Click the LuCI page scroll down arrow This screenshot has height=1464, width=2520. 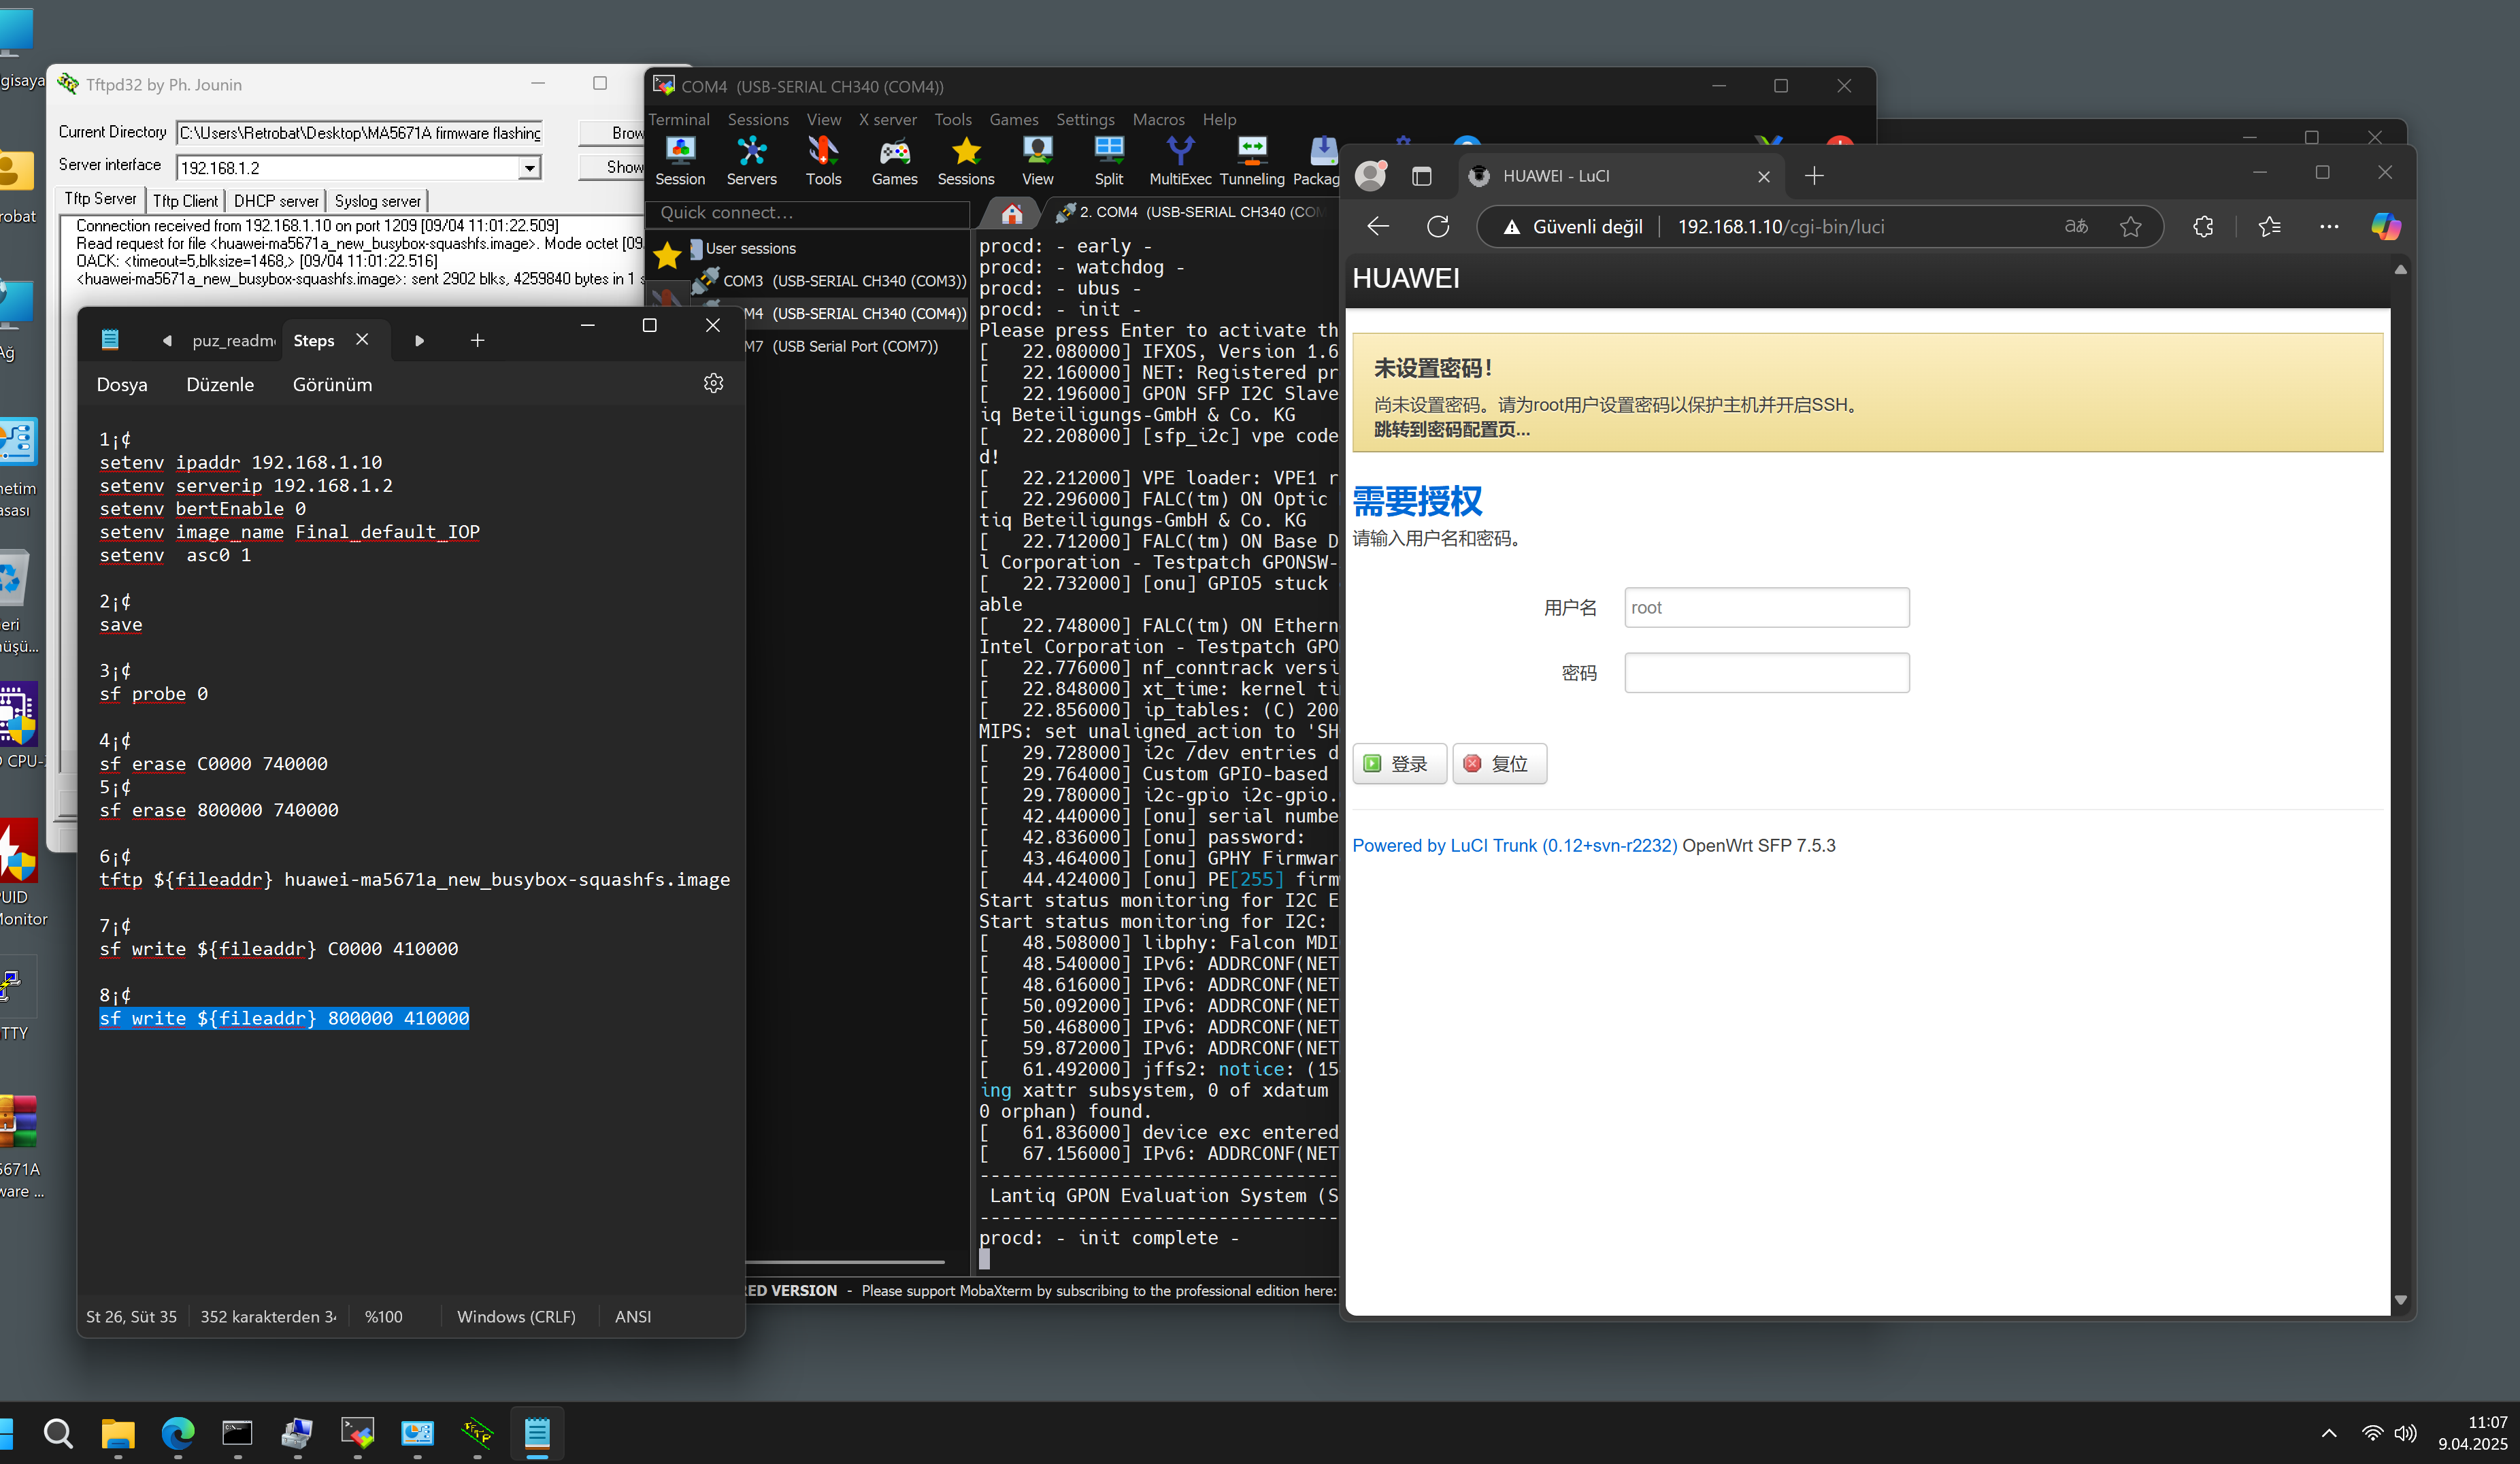click(2400, 1300)
